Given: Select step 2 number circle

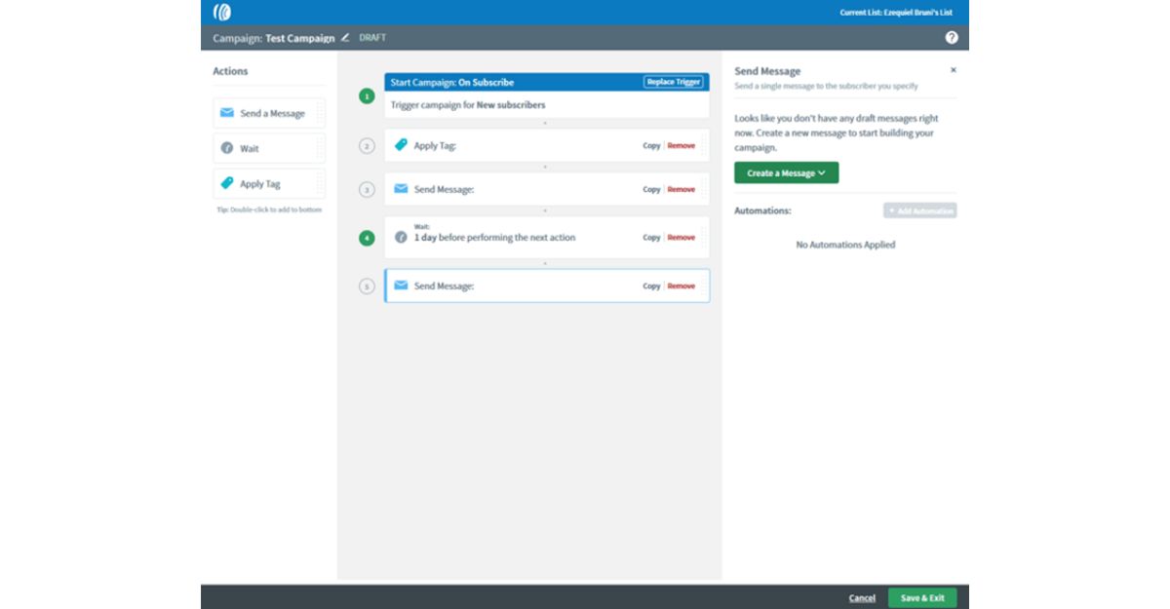Looking at the screenshot, I should pyautogui.click(x=367, y=146).
